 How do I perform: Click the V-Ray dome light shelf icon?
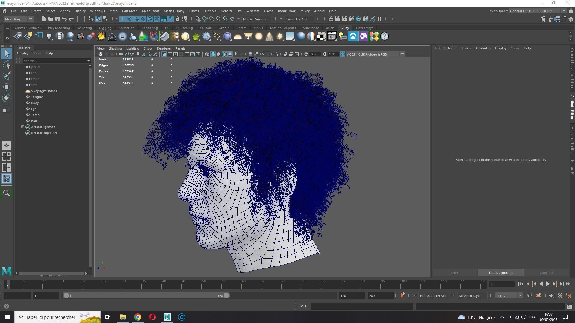pyautogui.click(x=238, y=36)
